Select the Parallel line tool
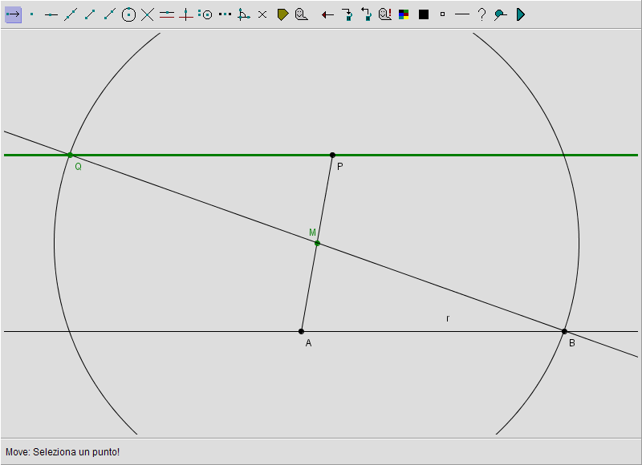The height and width of the screenshot is (465, 642). (x=167, y=14)
